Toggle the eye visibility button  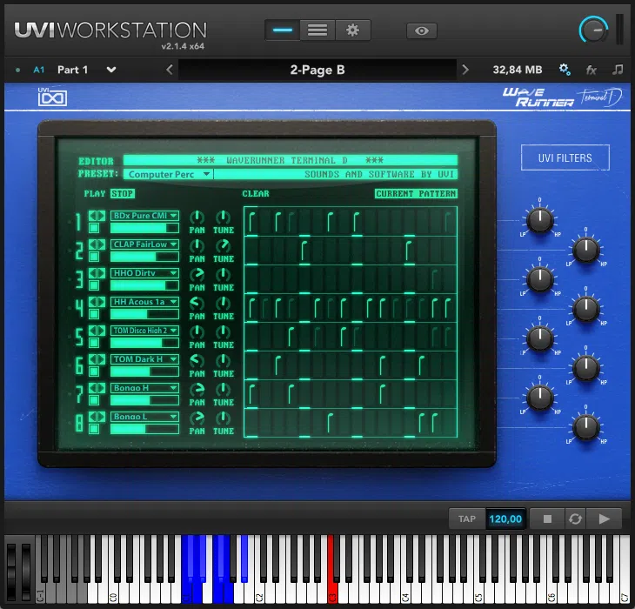[422, 30]
